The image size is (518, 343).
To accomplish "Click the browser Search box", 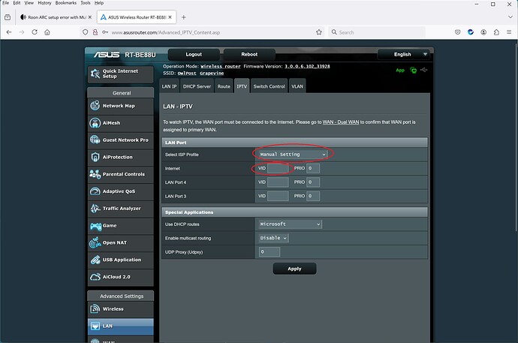I will click(377, 32).
